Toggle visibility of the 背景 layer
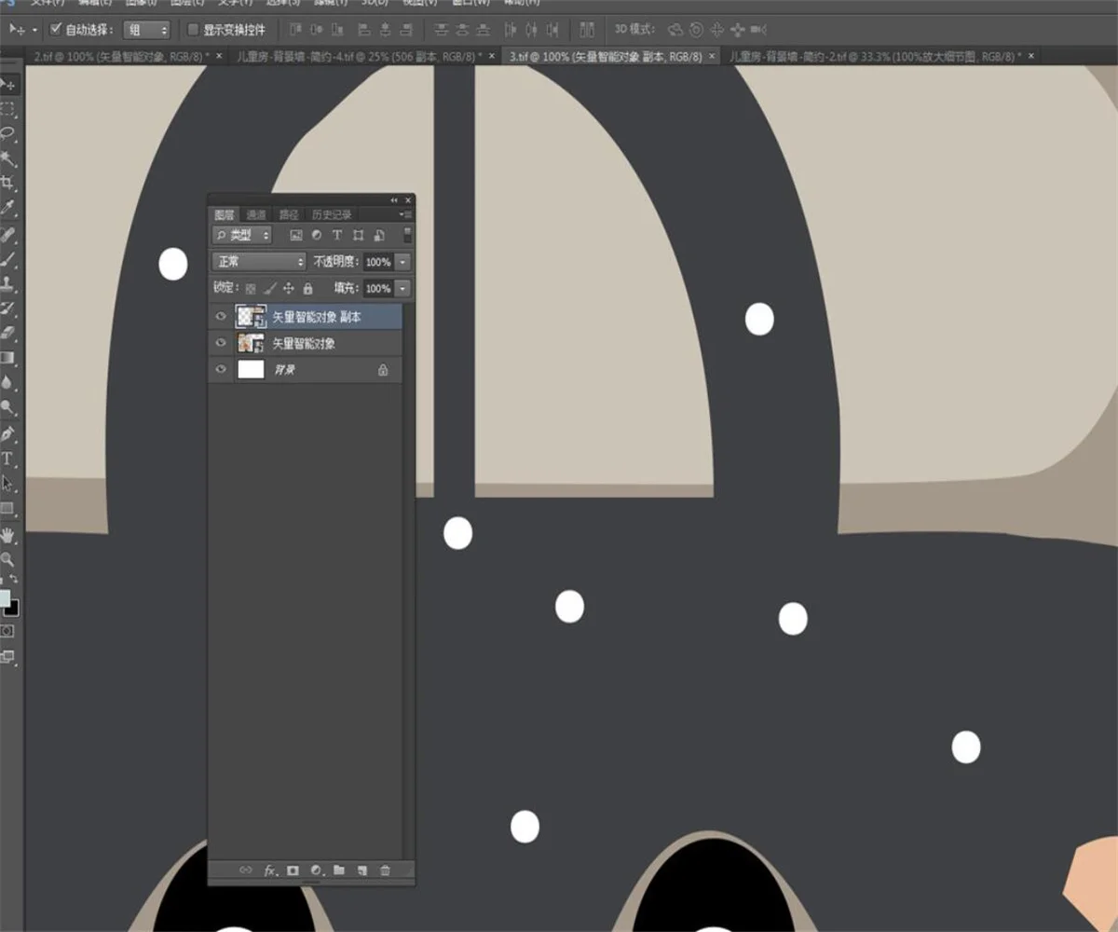 pos(221,370)
